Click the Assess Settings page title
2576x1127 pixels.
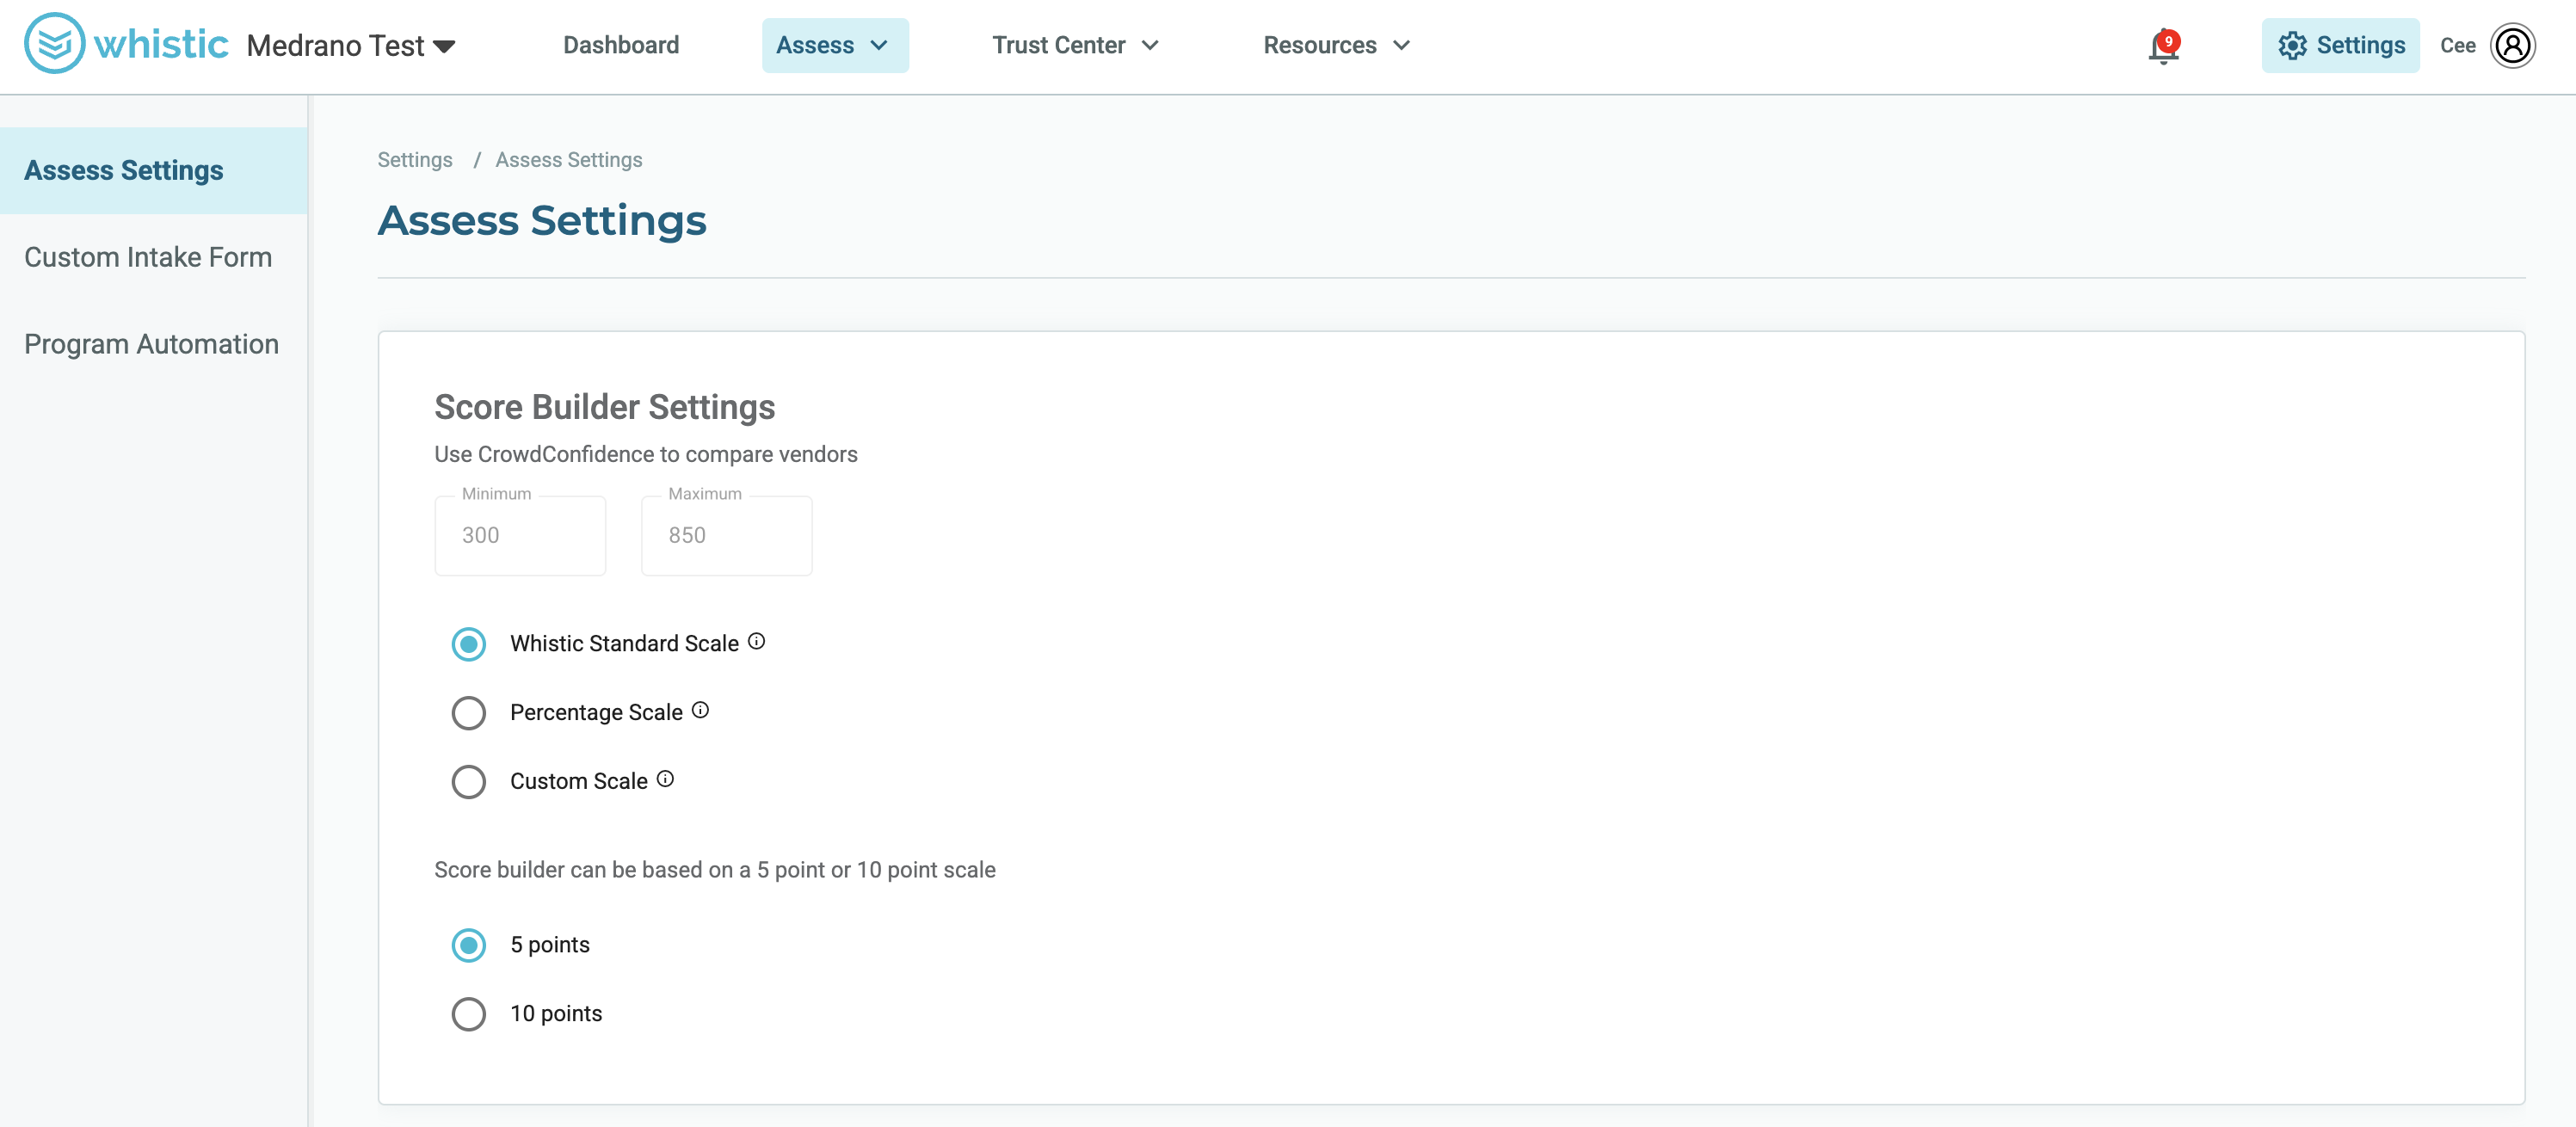click(x=542, y=220)
